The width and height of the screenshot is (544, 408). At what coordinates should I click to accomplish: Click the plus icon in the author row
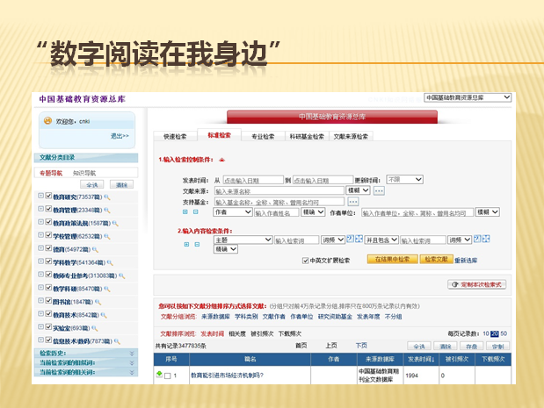(185, 212)
